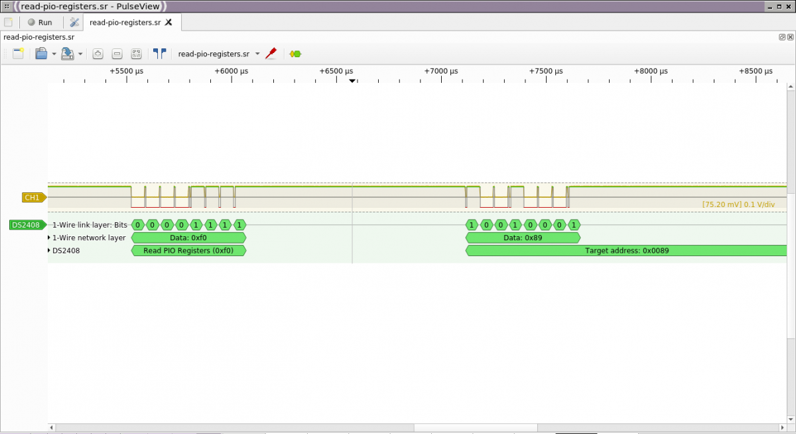Expand the DS2408 annotation row
The width and height of the screenshot is (796, 434).
point(49,250)
